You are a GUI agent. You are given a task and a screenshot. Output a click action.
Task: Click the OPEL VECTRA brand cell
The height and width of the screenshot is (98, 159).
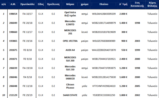[70, 41]
